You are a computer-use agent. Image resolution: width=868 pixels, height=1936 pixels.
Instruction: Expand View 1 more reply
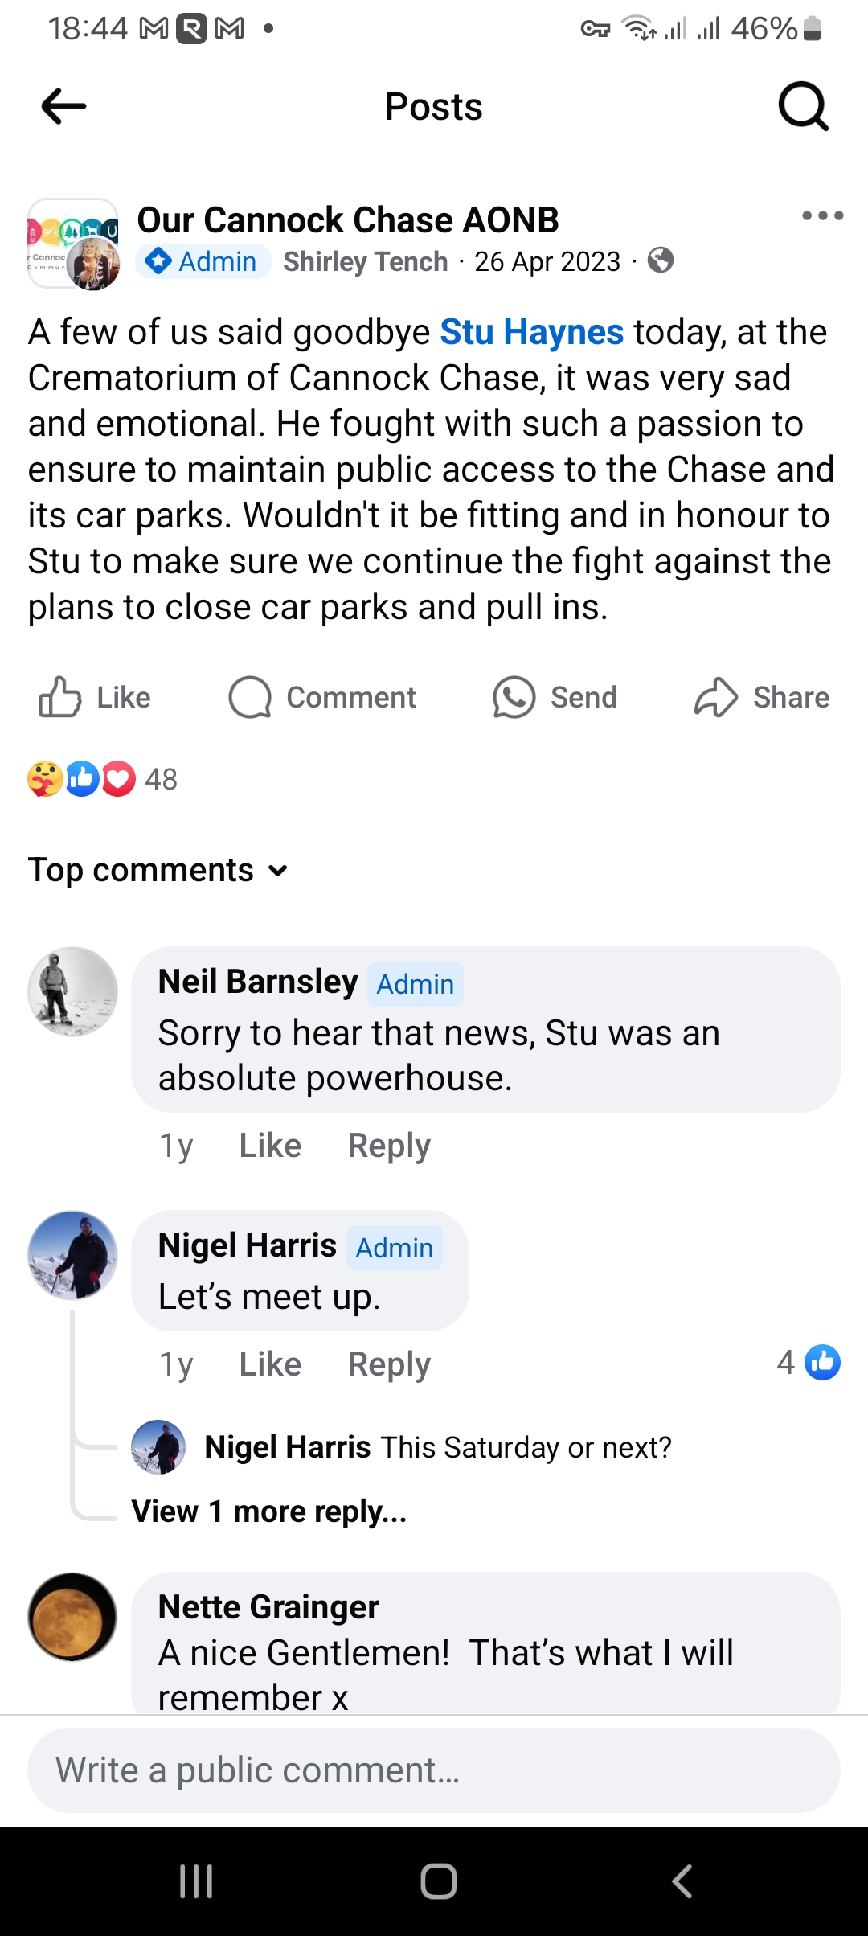coord(269,1511)
